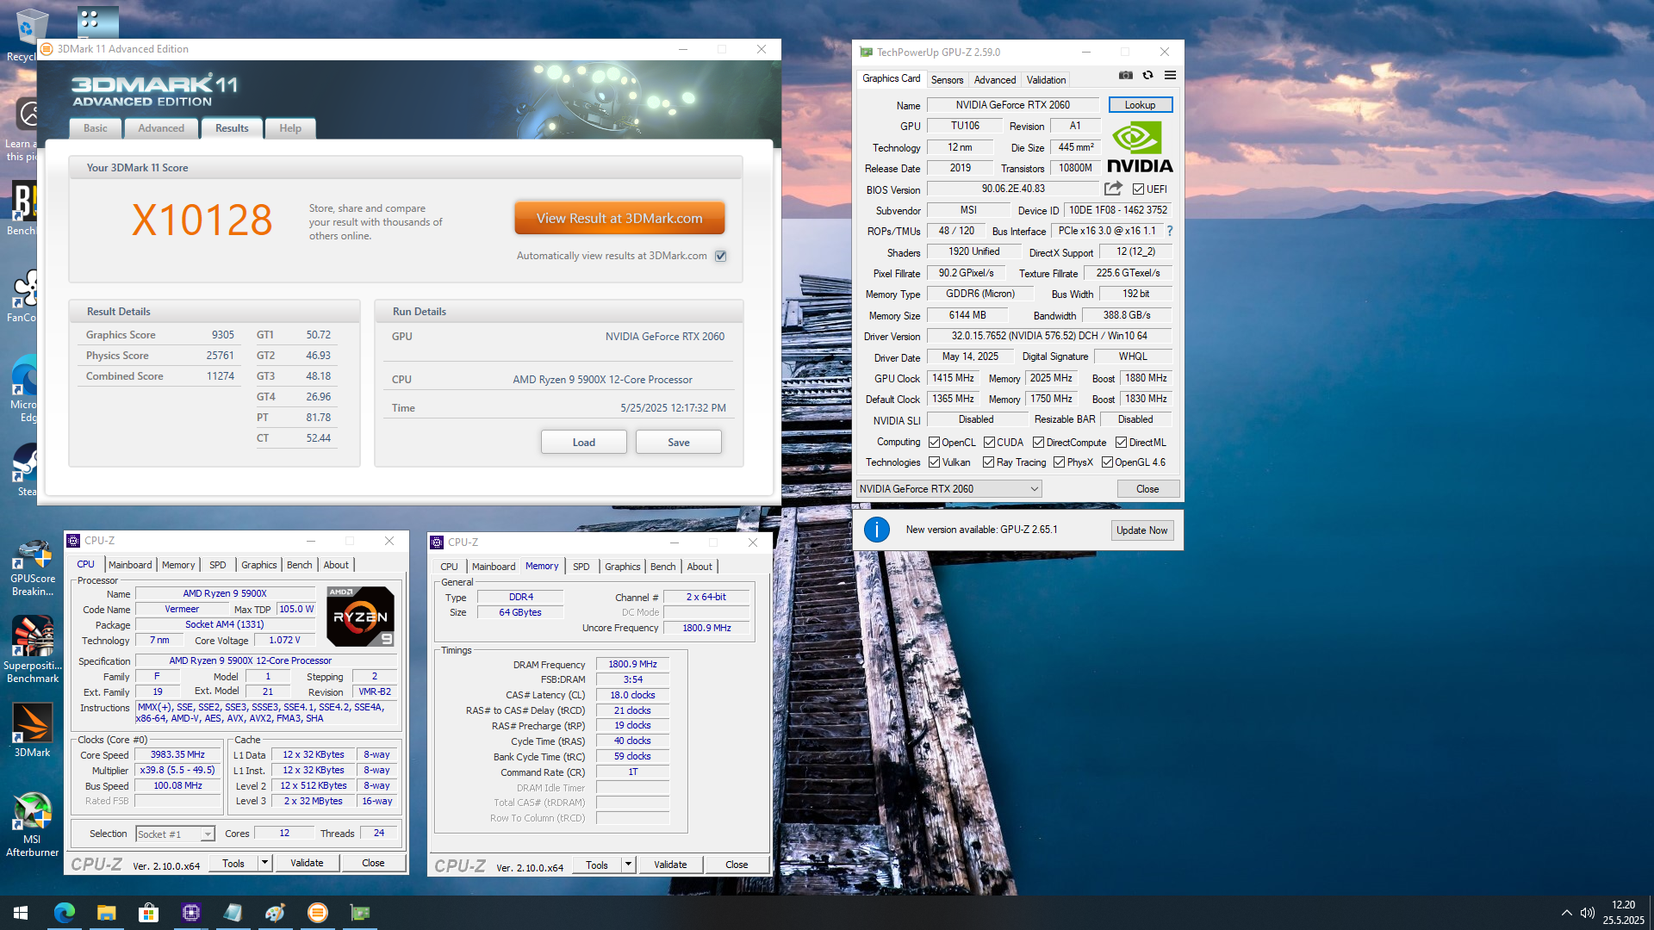Click the Graphics Score value 9305
The image size is (1654, 930).
coord(223,335)
